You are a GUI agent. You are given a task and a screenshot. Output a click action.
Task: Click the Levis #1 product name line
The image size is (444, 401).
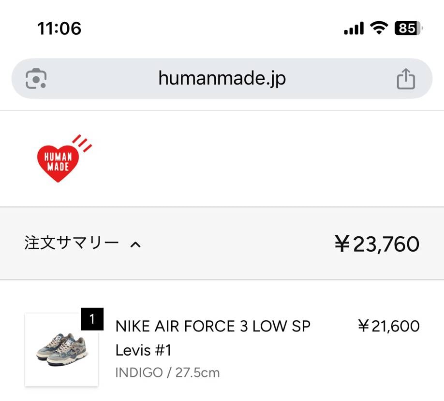click(144, 350)
